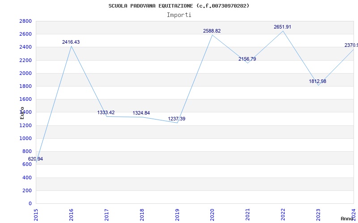Select the 2416.43 data label

71,42
